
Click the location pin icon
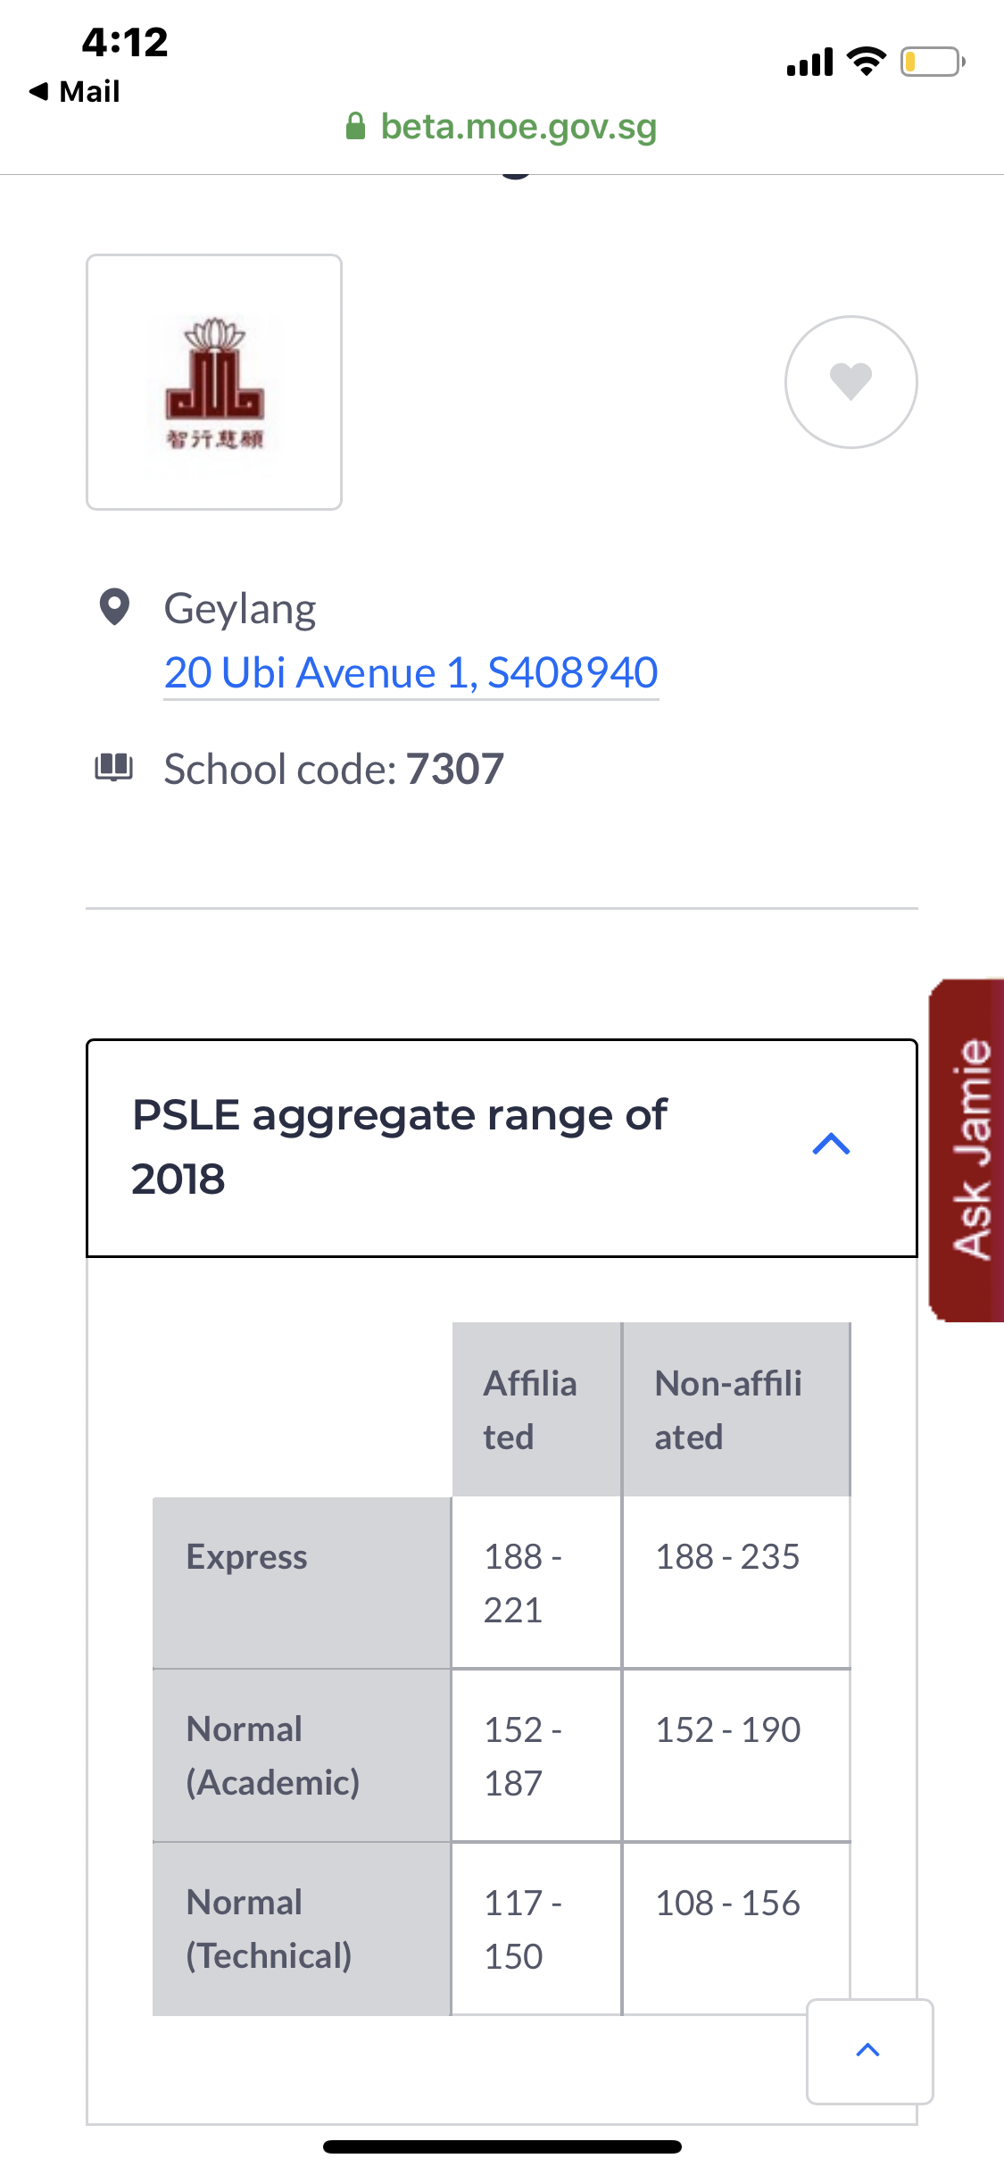[x=114, y=607]
